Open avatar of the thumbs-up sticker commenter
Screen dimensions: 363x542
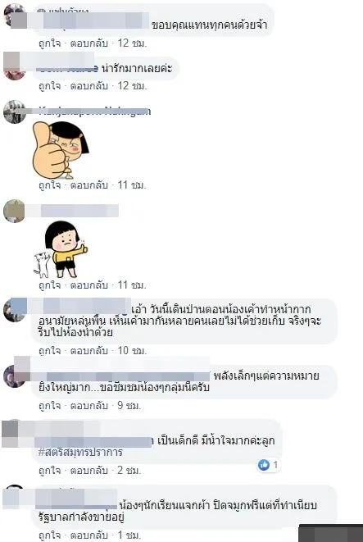point(14,112)
